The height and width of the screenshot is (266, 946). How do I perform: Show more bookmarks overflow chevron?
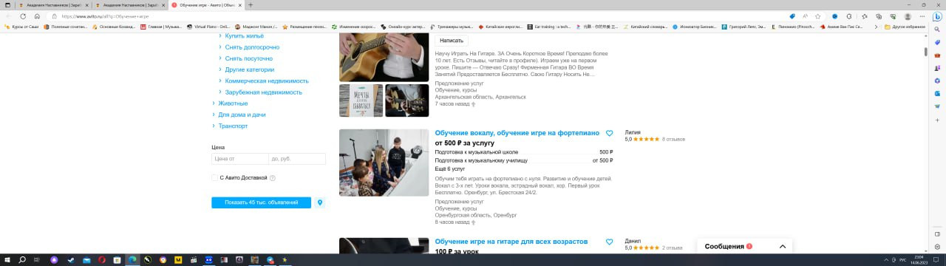(877, 27)
